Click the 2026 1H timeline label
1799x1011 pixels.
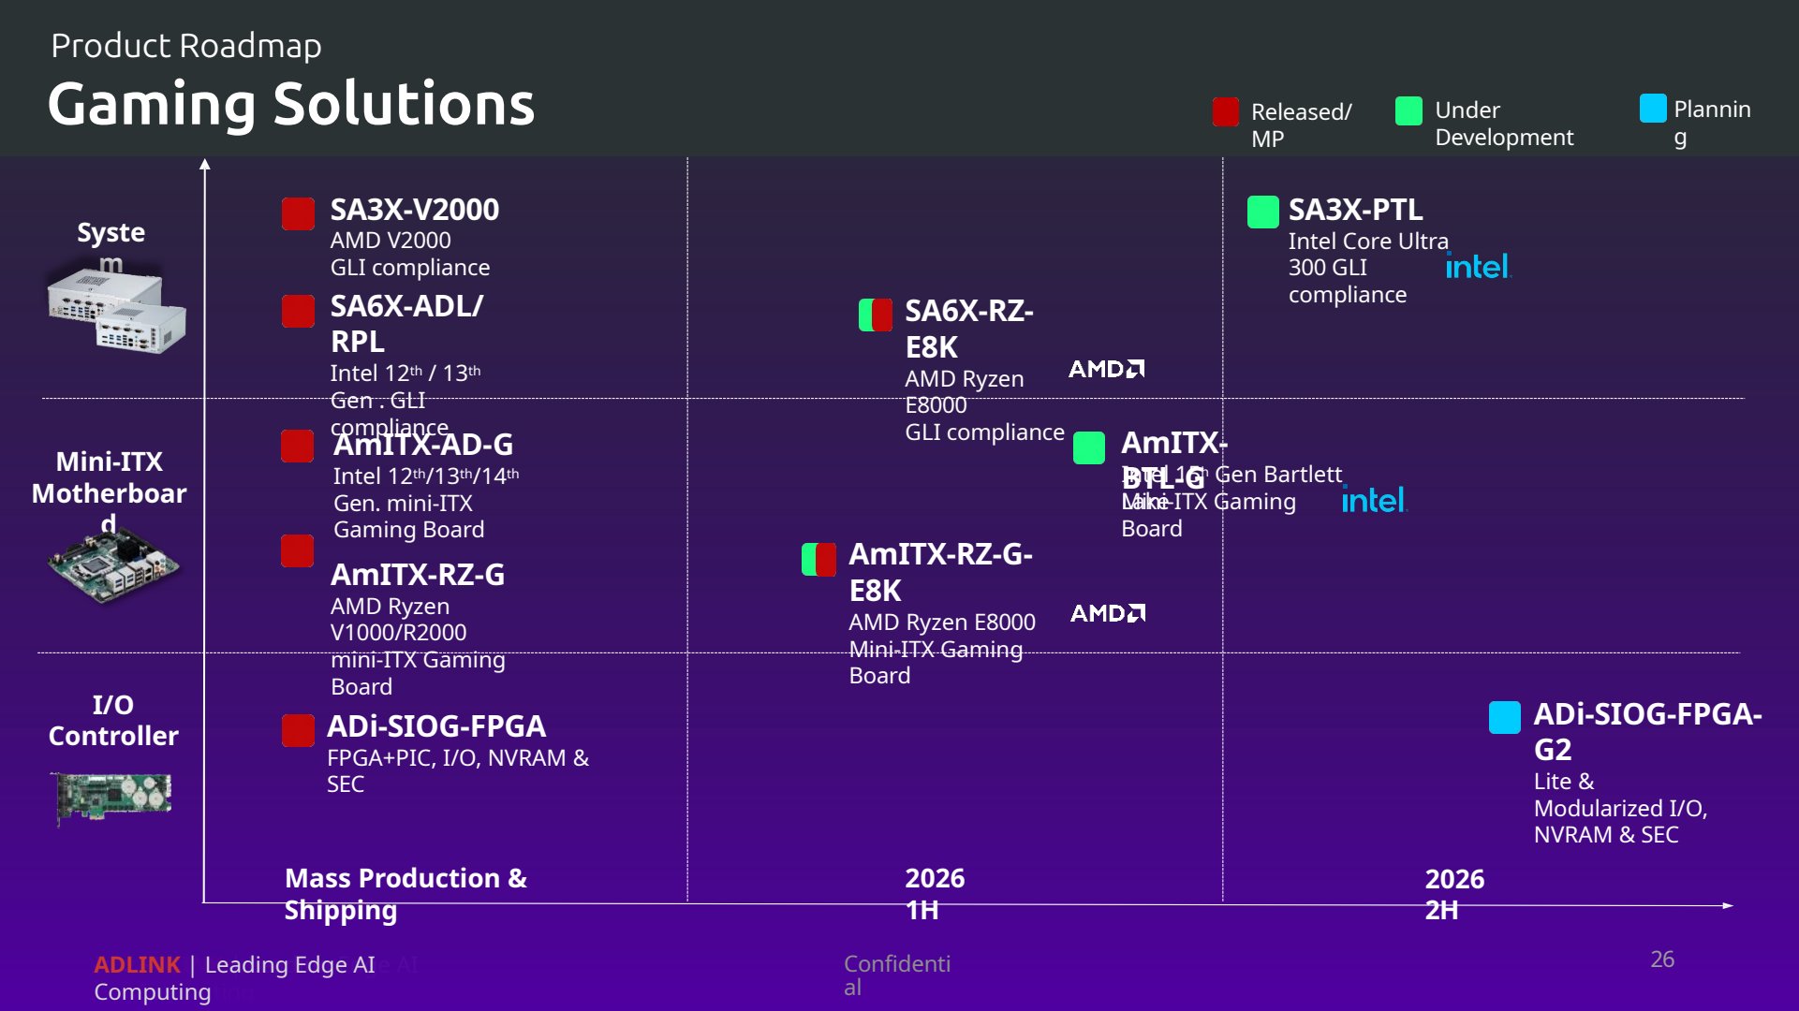pyautogui.click(x=935, y=894)
